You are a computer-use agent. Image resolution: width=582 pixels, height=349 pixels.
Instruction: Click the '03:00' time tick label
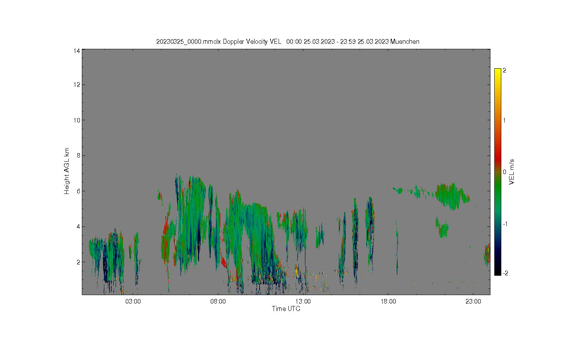pyautogui.click(x=133, y=302)
